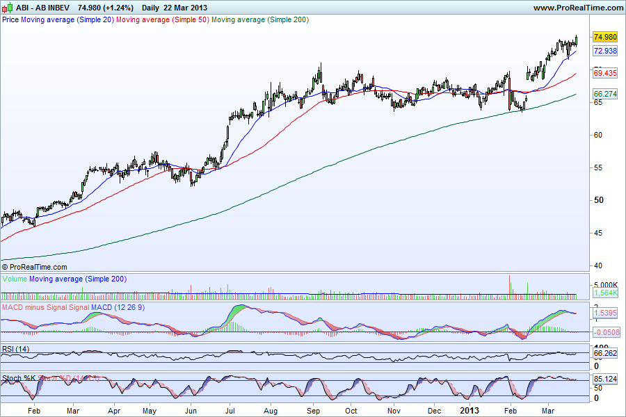626x417 pixels.
Task: Click the '© ProRealTime.com' copyright text
Action: pyautogui.click(x=34, y=267)
